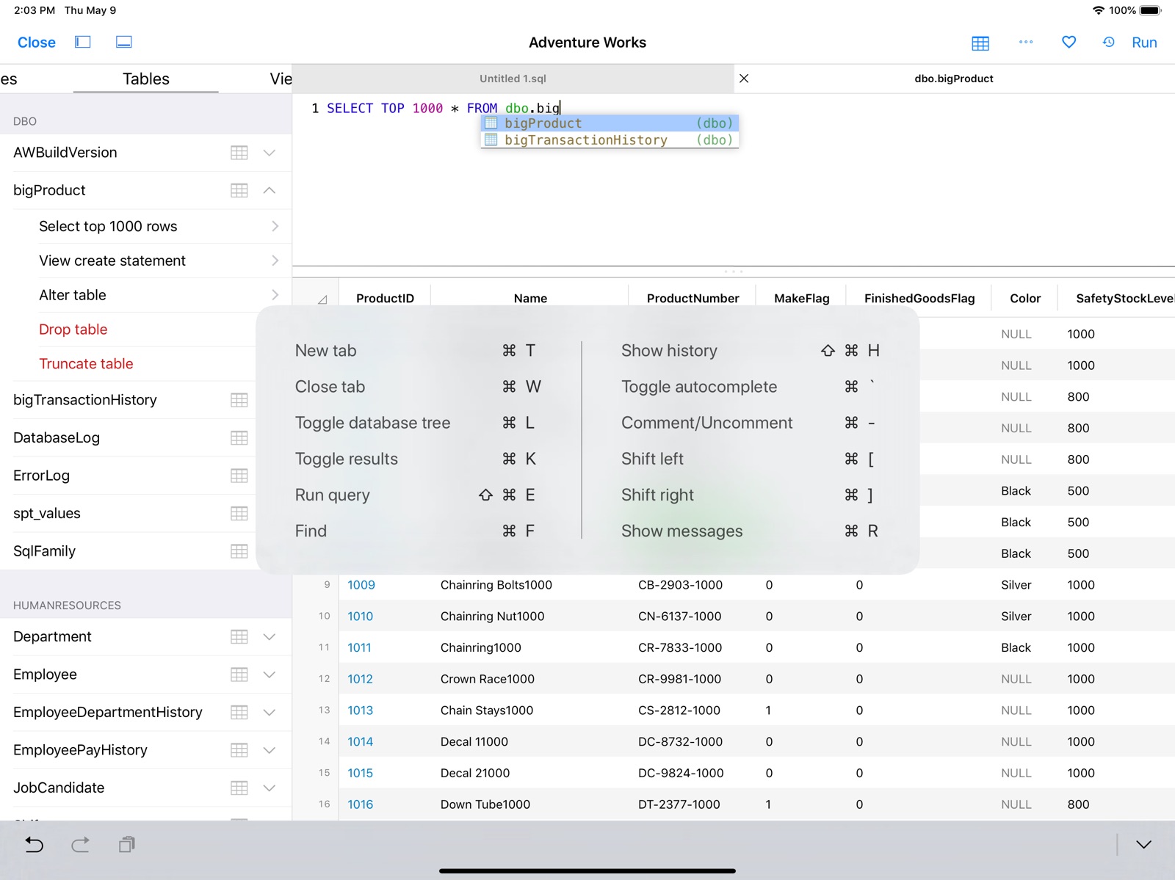Screen dimensions: 1175x880
Task: Switch to dbo.bigProduct tab
Action: tap(954, 79)
